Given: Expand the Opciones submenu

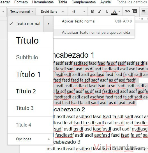Looking at the screenshot, I should [30, 139].
